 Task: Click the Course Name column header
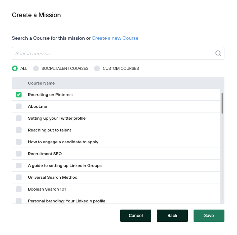41,83
